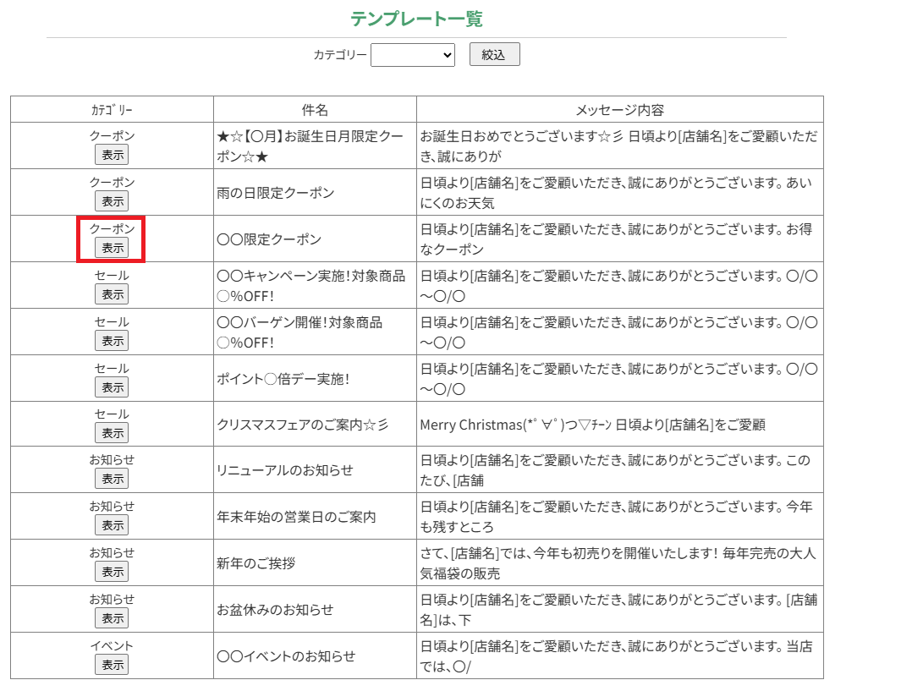The height and width of the screenshot is (691, 923).
Task: Click the 件名 column header
Action: click(315, 109)
